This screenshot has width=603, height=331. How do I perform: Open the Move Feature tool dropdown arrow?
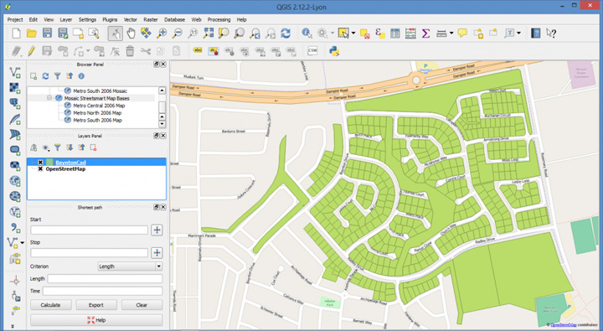tap(88, 51)
